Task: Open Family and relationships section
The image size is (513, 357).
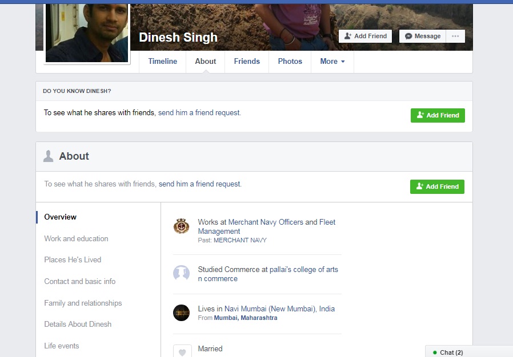Action: (83, 303)
